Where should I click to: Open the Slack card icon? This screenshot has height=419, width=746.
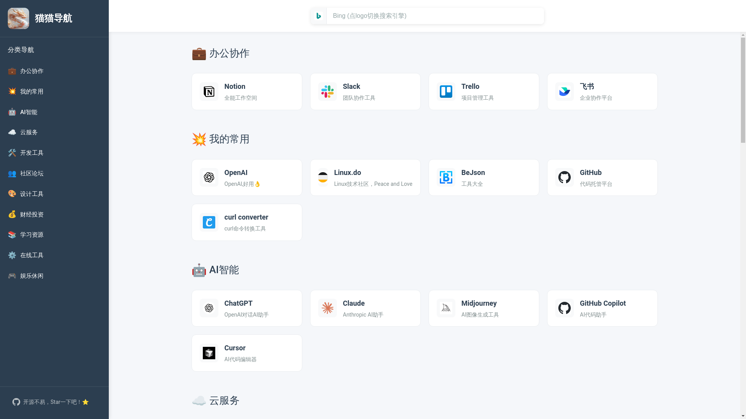click(x=328, y=92)
